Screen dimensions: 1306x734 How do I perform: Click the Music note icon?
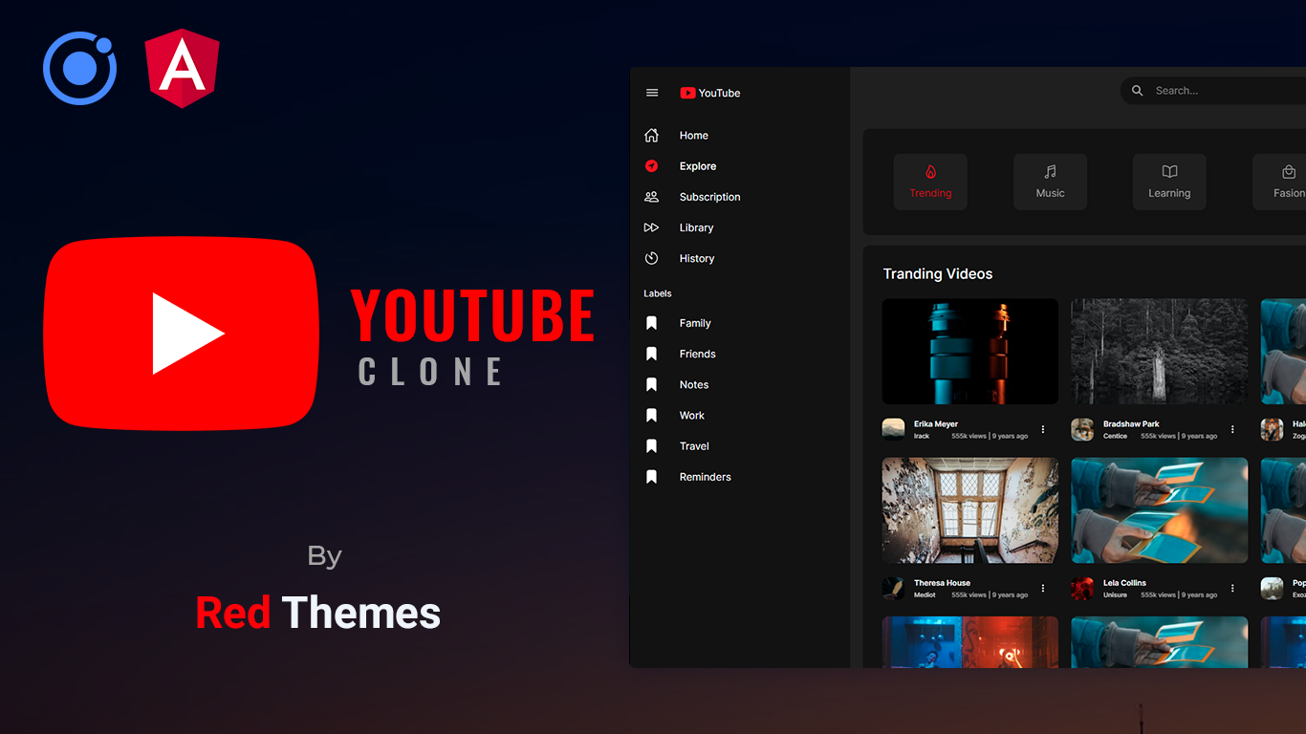[1050, 172]
